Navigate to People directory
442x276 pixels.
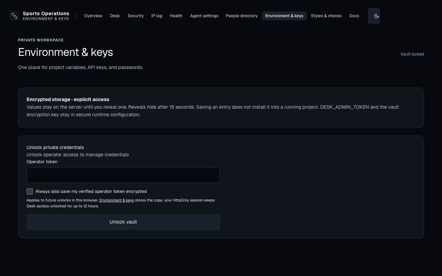[242, 16]
